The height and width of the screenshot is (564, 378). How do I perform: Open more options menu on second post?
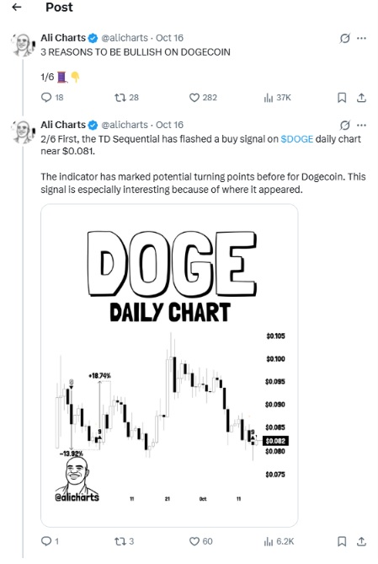(x=361, y=125)
